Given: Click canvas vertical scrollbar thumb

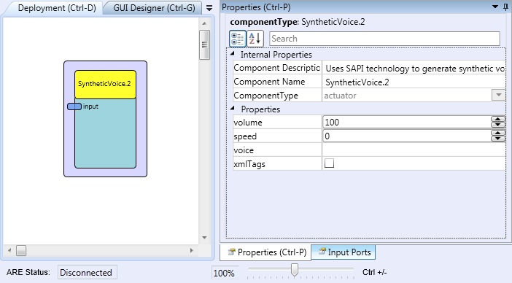Looking at the screenshot, I should coord(204,44).
